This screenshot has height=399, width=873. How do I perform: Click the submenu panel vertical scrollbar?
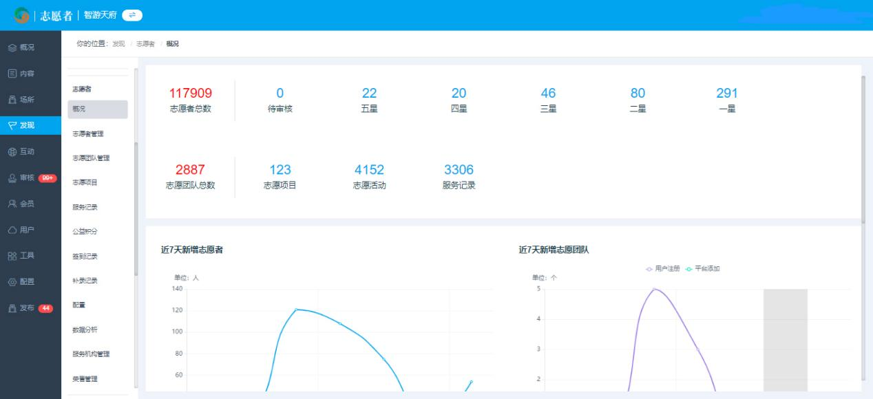[136, 210]
